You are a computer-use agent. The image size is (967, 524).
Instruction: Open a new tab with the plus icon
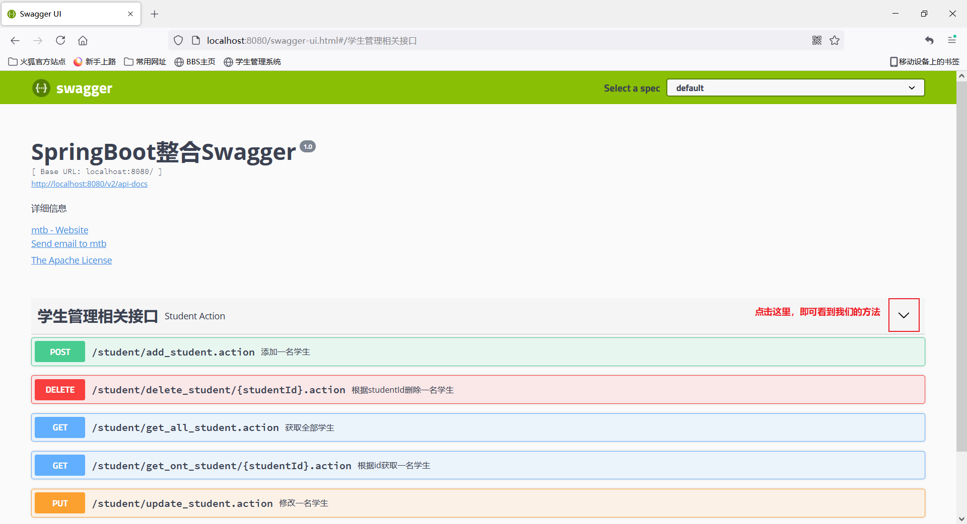tap(155, 14)
